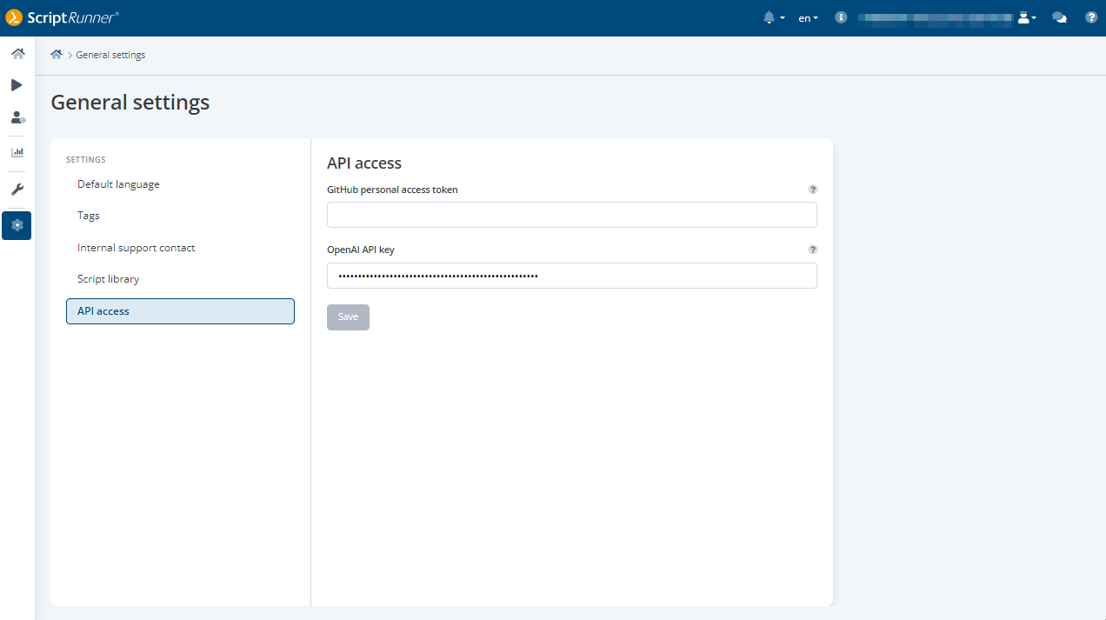
Task: Switch to Internal support contact settings
Action: [136, 248]
